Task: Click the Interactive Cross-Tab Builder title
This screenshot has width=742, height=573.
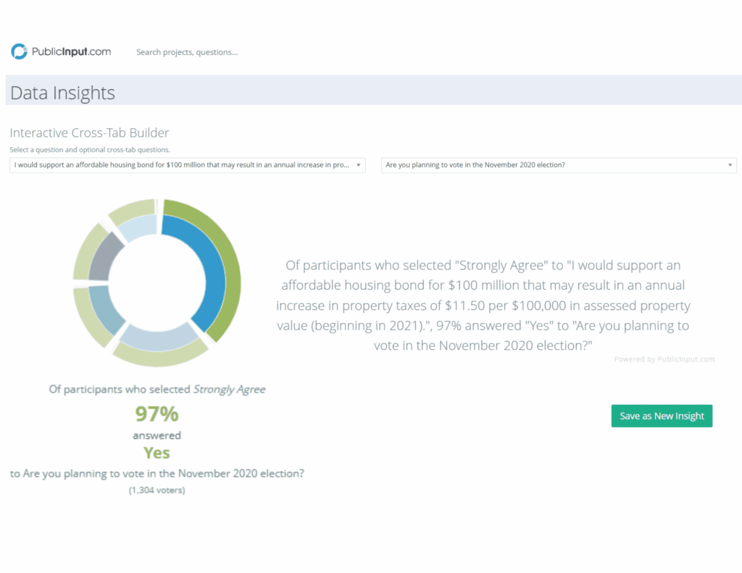Action: point(89,133)
